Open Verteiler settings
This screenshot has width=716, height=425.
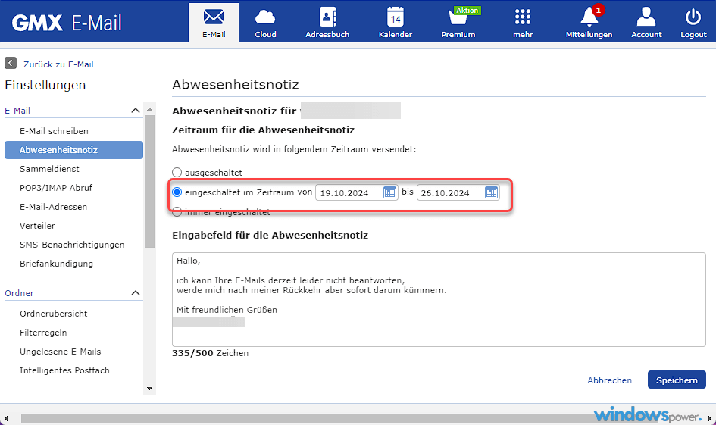click(x=37, y=226)
